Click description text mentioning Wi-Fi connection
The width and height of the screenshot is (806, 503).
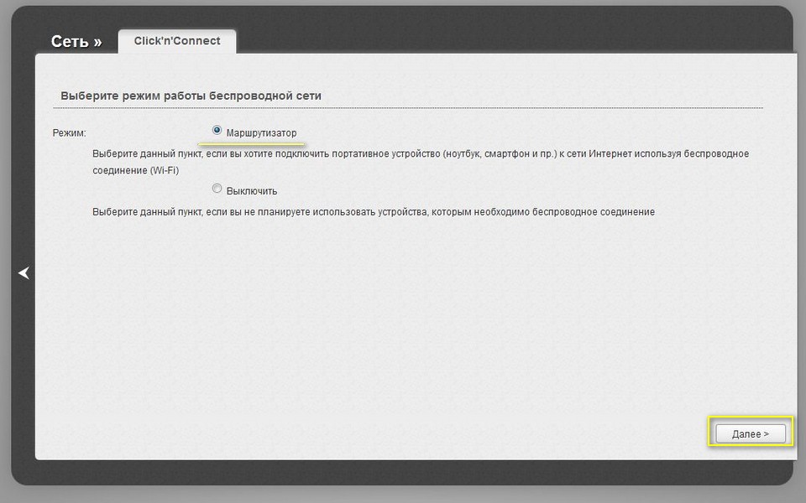(x=421, y=162)
